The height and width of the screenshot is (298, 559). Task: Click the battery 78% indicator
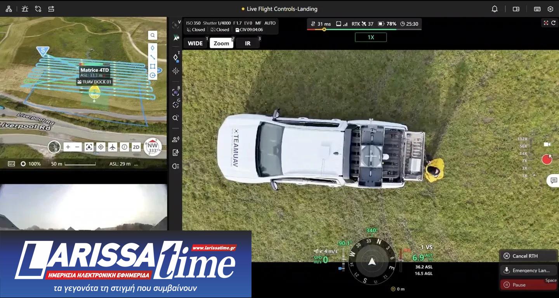tap(387, 24)
